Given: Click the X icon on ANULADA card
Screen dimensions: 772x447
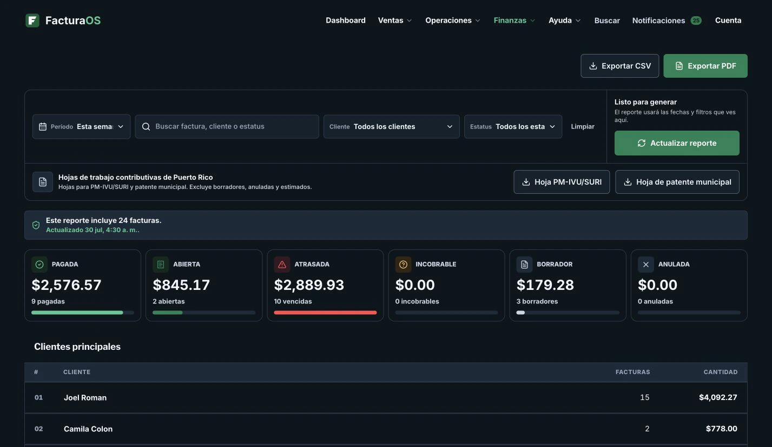Looking at the screenshot, I should click(x=645, y=265).
